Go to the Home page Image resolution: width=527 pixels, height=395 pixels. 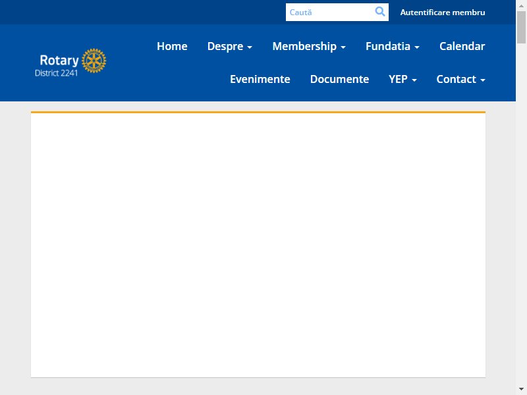pos(172,46)
